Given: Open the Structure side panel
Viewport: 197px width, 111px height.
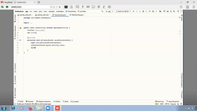Looking at the screenshot, I should click(x=15, y=68).
